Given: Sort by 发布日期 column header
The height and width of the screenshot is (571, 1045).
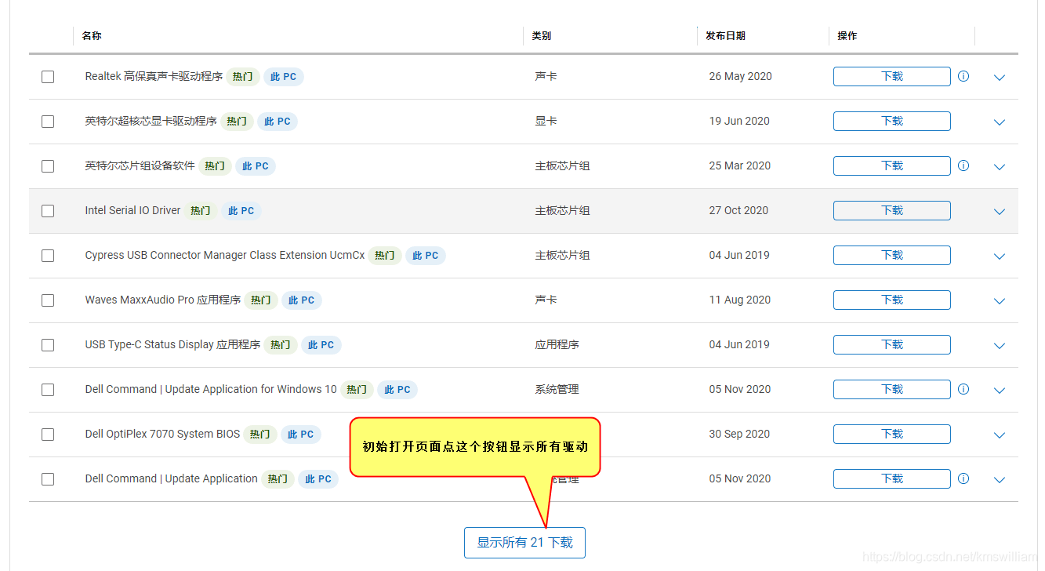Looking at the screenshot, I should coord(725,36).
